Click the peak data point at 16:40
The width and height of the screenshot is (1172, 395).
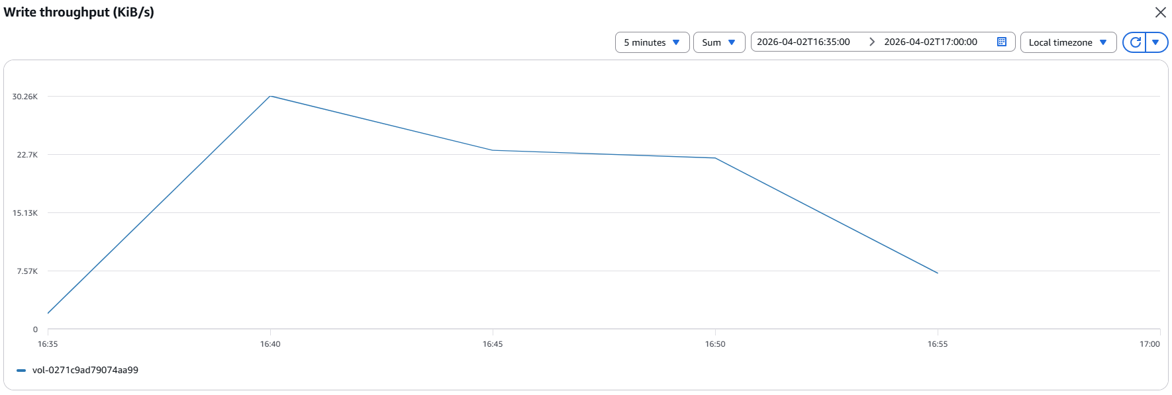[x=270, y=96]
